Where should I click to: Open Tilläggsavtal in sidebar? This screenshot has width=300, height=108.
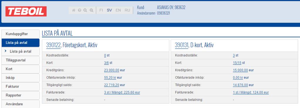(x=21, y=60)
